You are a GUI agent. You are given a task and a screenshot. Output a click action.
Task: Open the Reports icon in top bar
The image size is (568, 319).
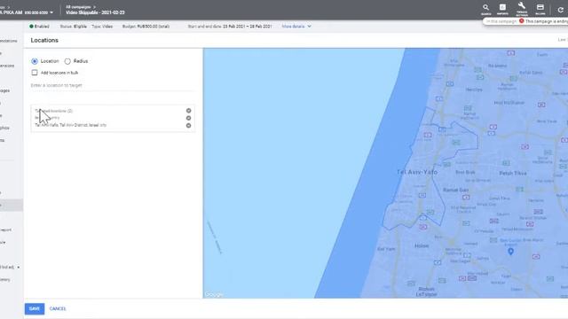click(502, 9)
